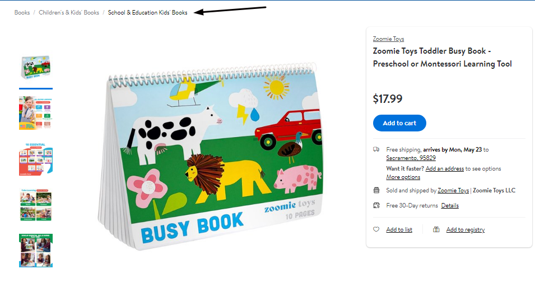Select the second thumbnail showing a boy
This screenshot has height=283, width=535.
pos(36,113)
